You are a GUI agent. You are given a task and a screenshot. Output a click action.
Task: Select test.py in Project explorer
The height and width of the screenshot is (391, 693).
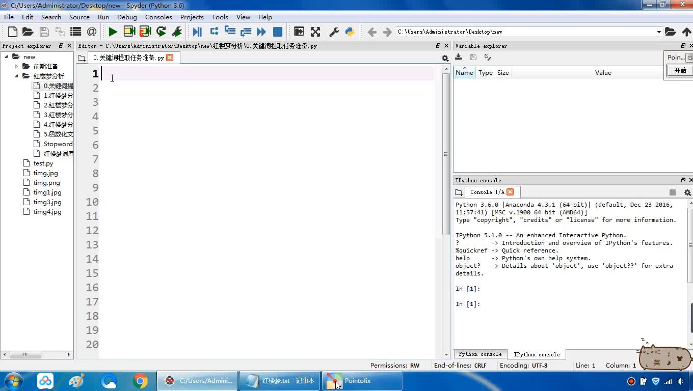click(x=43, y=163)
